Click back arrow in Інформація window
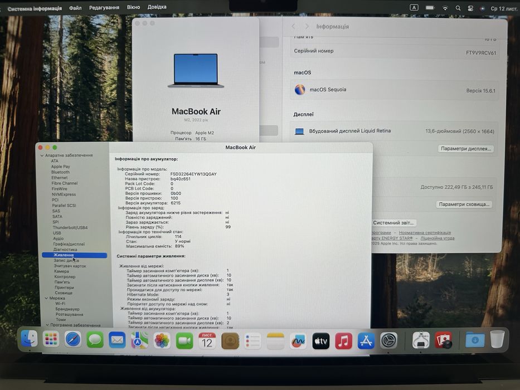This screenshot has height=390, width=520. (x=294, y=26)
